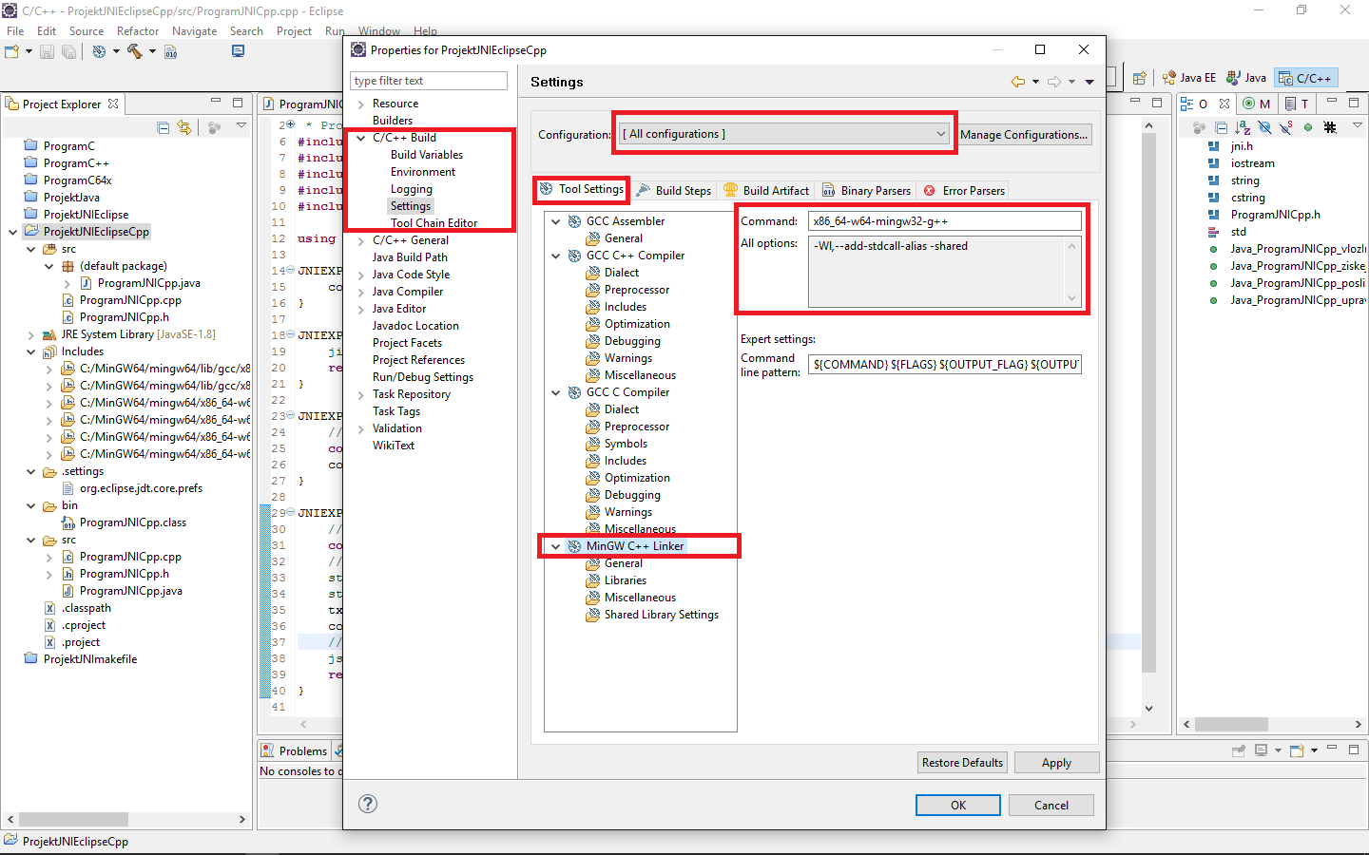1369x855 pixels.
Task: Collapse the GCC C++ Compiler section
Action: point(555,256)
